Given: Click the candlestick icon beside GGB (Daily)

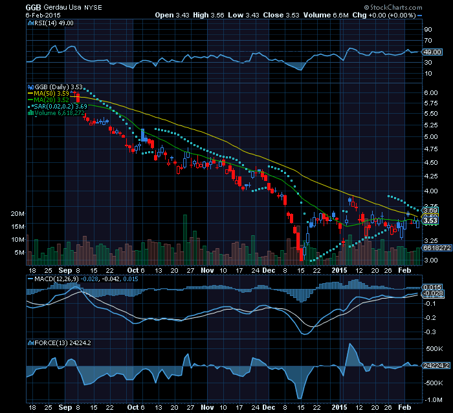Looking at the screenshot, I should (x=30, y=87).
